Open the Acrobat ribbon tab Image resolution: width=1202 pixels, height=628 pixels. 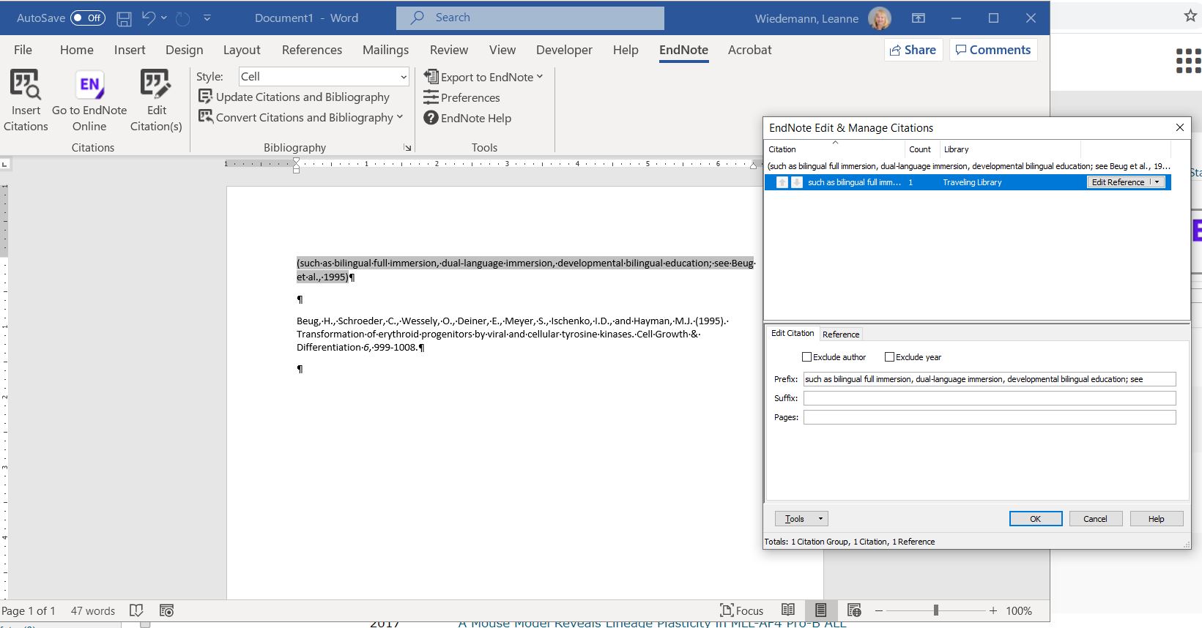[749, 50]
